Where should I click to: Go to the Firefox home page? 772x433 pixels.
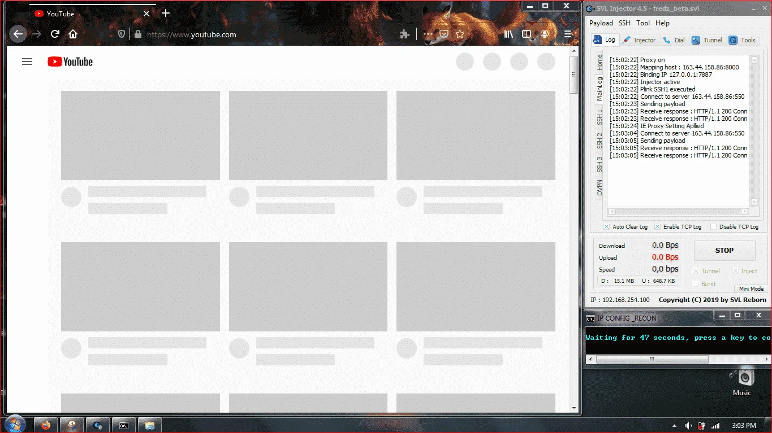click(x=73, y=34)
